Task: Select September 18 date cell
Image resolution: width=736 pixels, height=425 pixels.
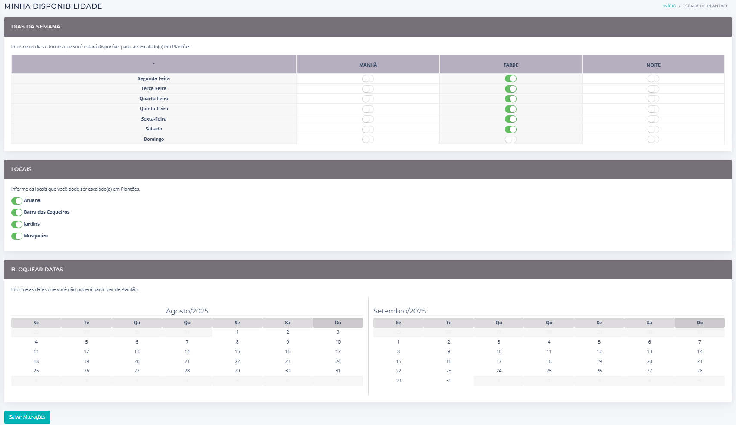Action: [x=549, y=361]
